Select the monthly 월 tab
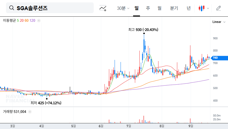 tap(159, 8)
